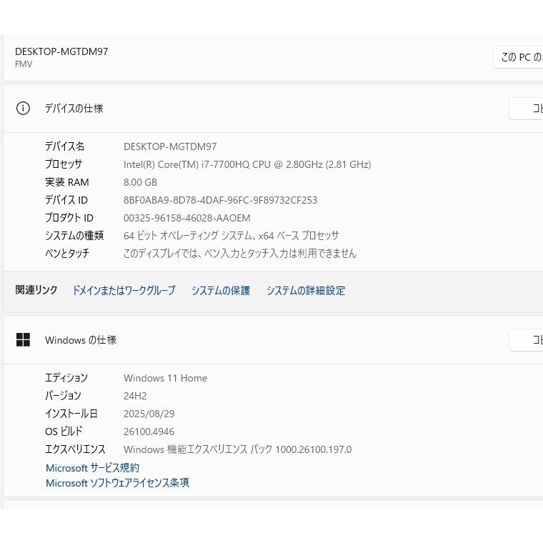
Task: Click the OS ビルド value 26100.4946
Action: pyautogui.click(x=149, y=432)
